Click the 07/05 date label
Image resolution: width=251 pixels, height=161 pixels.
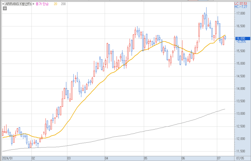point(240,158)
